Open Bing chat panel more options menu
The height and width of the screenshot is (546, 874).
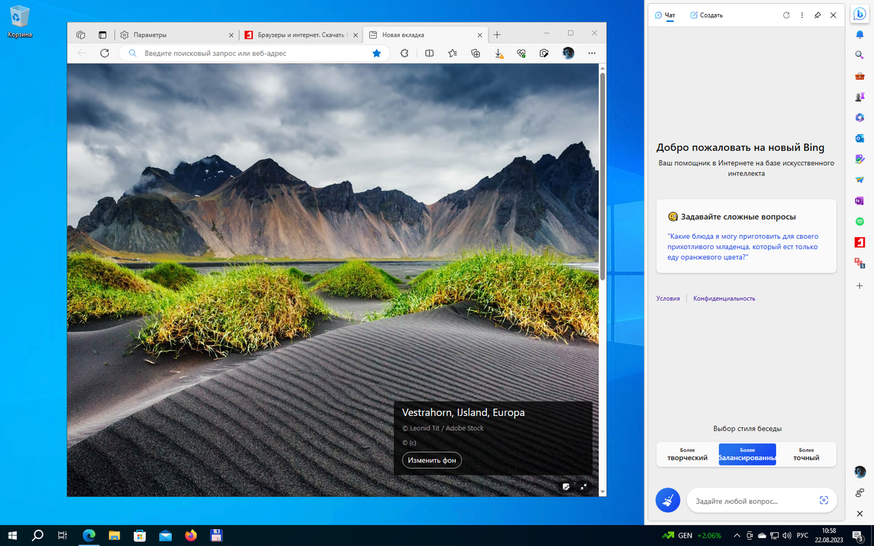(802, 15)
